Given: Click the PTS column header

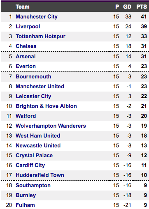Looking at the screenshot, I should click(x=142, y=7).
